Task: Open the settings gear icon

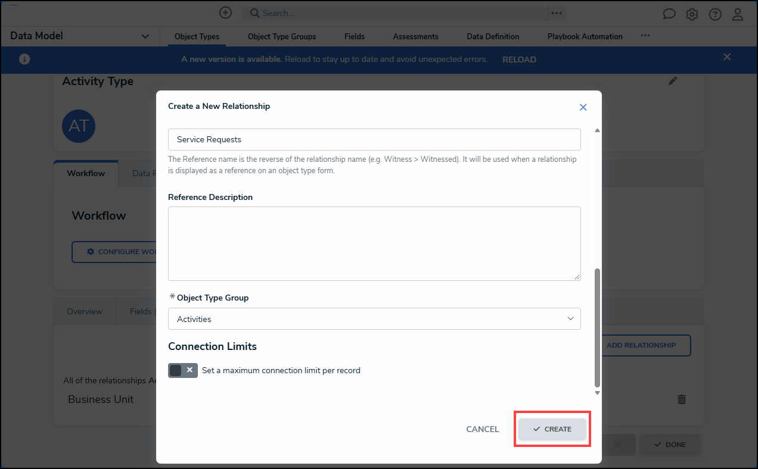Action: (692, 14)
